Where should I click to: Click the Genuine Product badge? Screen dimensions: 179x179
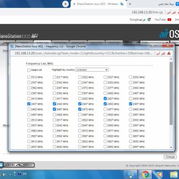[17, 165]
